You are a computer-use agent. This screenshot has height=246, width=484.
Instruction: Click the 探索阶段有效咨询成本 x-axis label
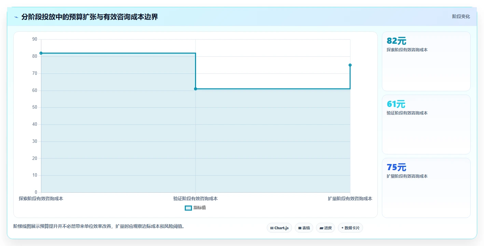41,199
